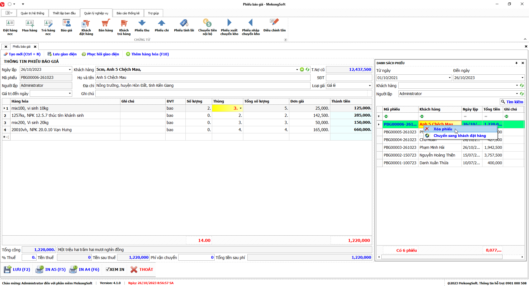Expand the Từ ngày date dropdown

click(x=450, y=78)
